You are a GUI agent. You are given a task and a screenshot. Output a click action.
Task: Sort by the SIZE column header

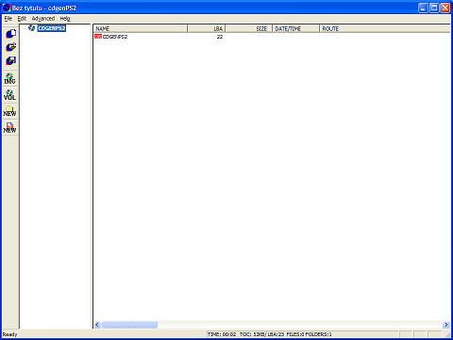point(248,28)
